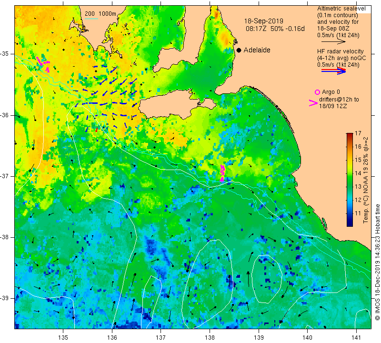Screen dimensions: 381x343
Task: Click the latitude -35 axis label
Action: (5, 54)
